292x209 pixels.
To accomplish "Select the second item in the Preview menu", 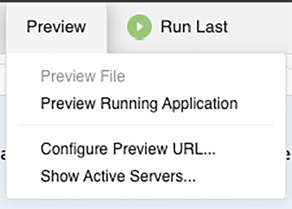I will click(x=139, y=103).
